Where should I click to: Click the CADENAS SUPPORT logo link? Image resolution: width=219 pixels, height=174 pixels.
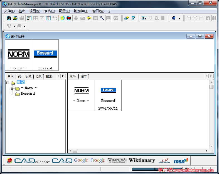32,161
